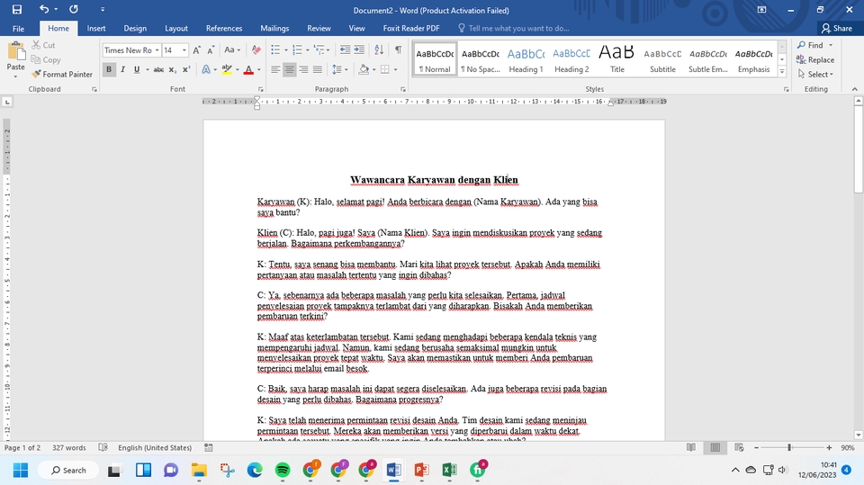Switch to the Mailings tab
Image resolution: width=864 pixels, height=485 pixels.
point(274,28)
